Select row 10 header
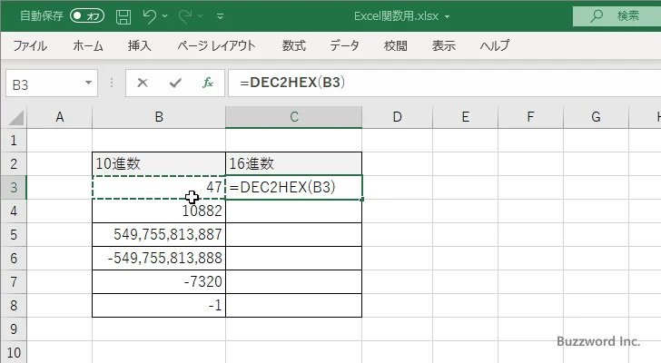 pos(14,352)
